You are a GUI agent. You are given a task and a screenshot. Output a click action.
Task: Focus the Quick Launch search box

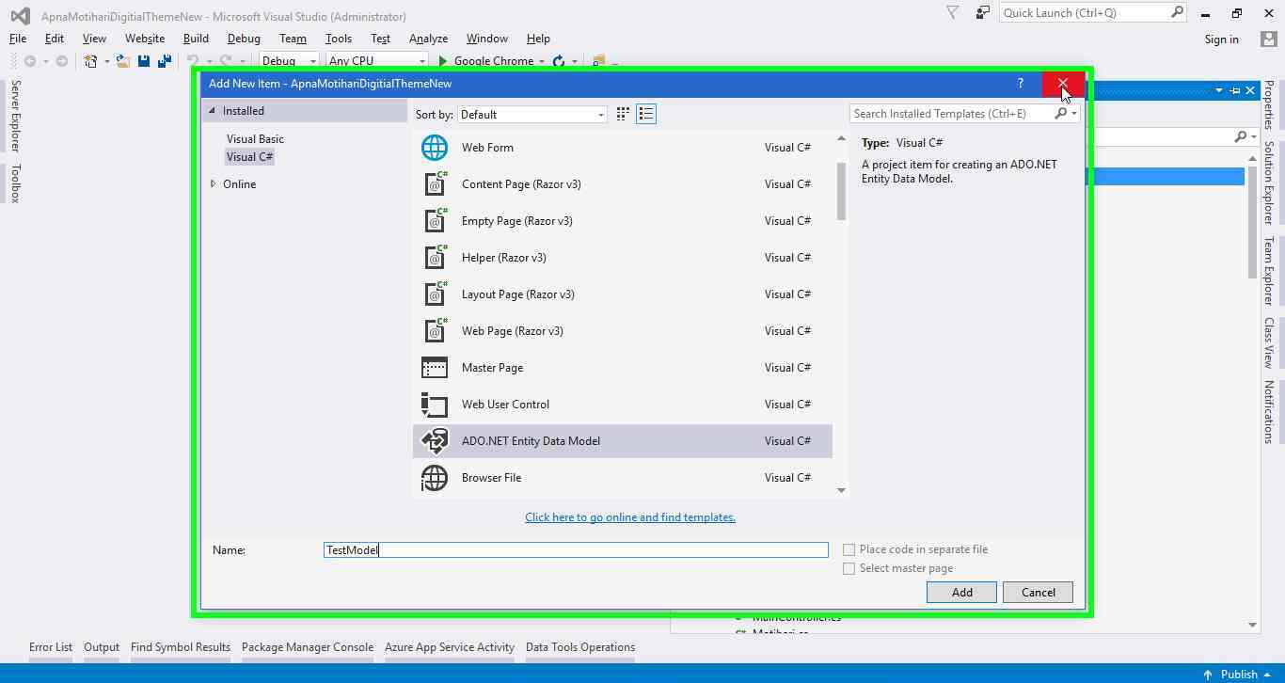click(x=1085, y=13)
